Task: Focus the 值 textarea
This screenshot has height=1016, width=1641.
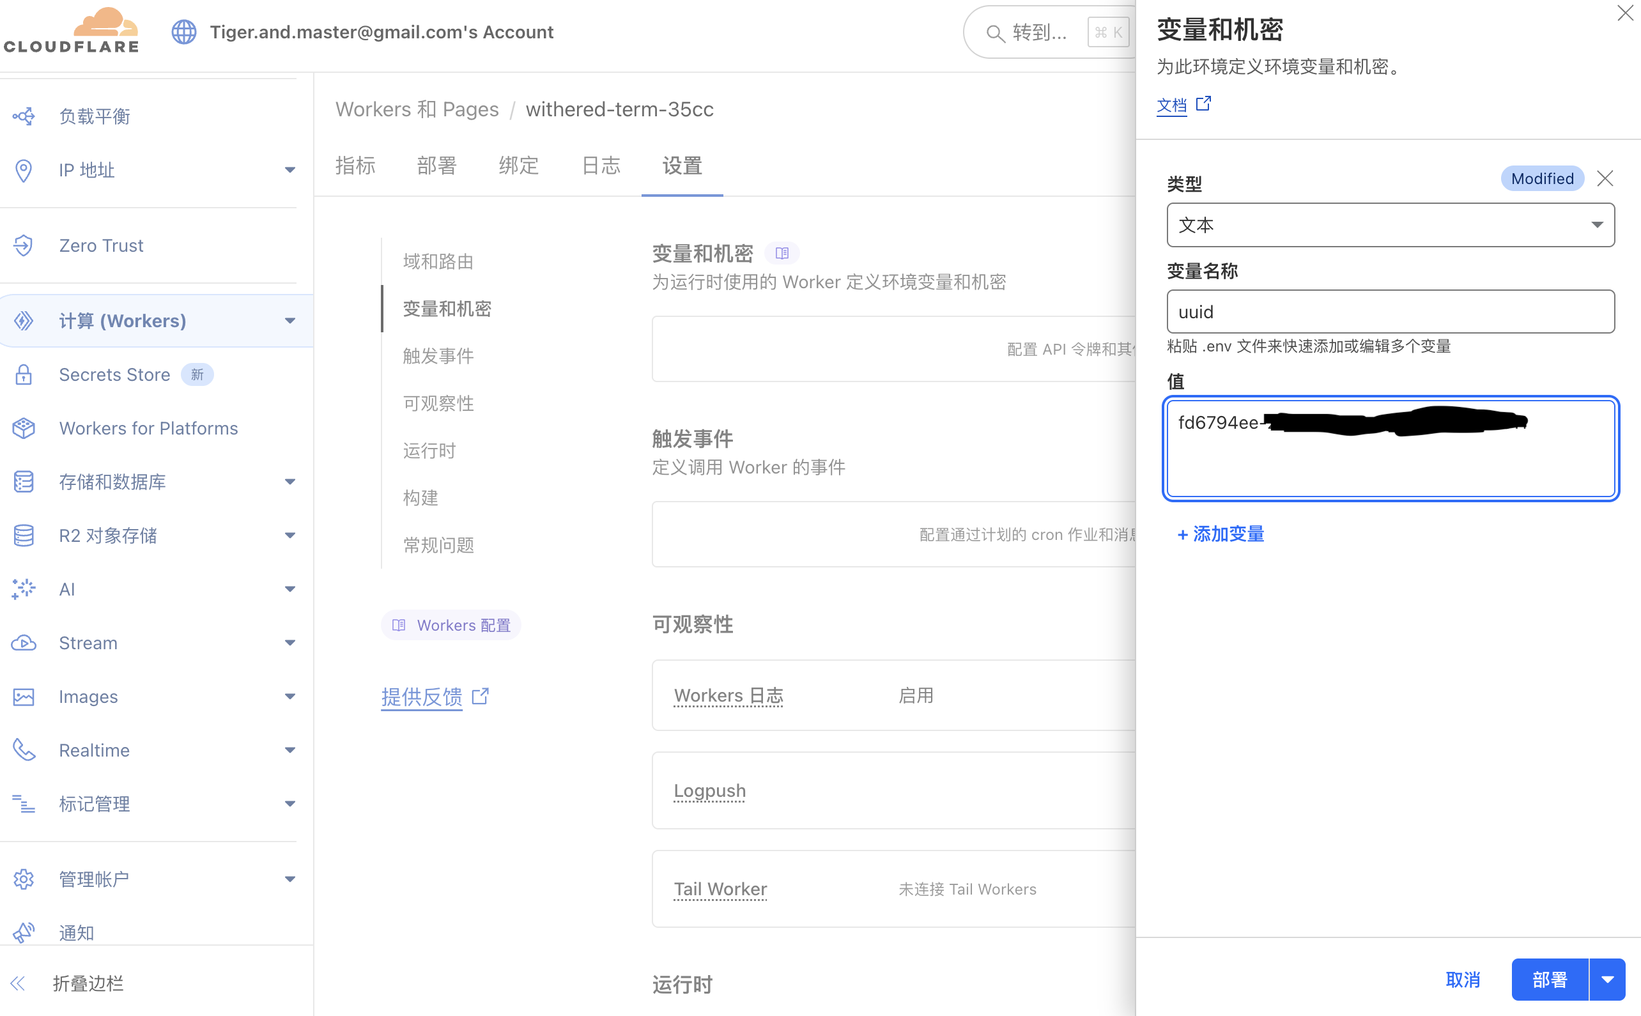Action: tap(1391, 448)
